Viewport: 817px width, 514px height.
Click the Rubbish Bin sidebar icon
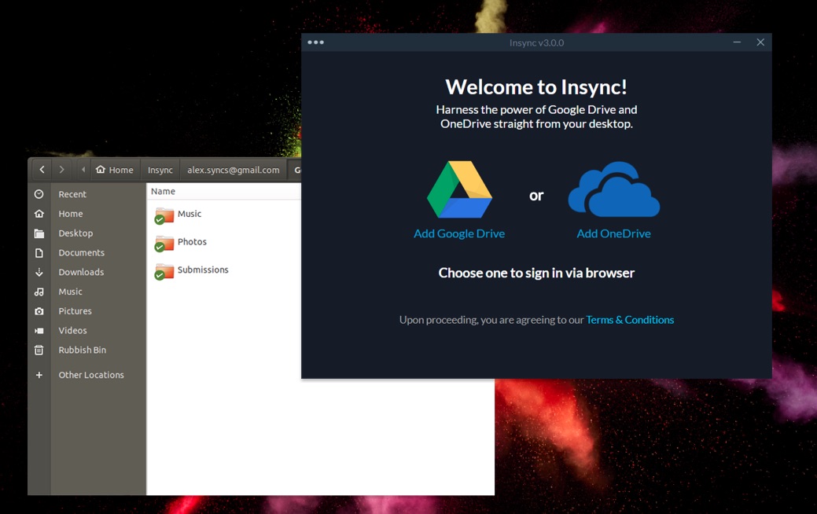[x=39, y=351]
